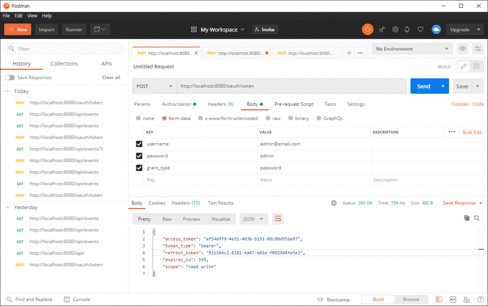Open the My Workspace dropdown

218,29
